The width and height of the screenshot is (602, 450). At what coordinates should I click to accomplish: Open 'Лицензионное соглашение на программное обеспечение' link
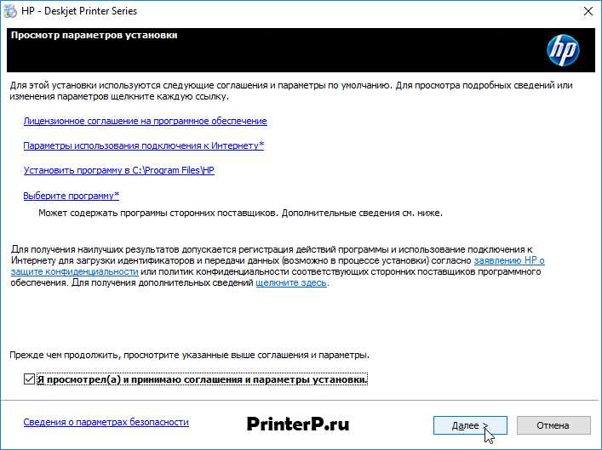tap(145, 122)
